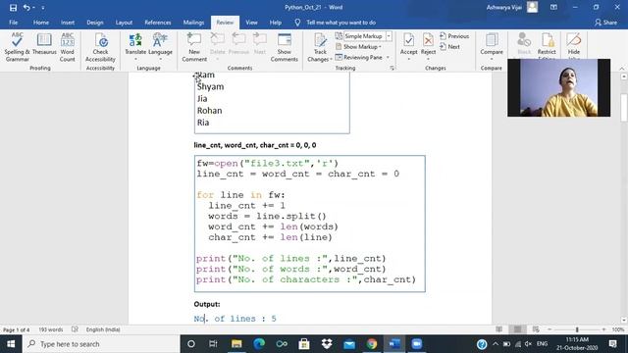Switch to the Layout tab
This screenshot has height=353, width=628.
124,23
